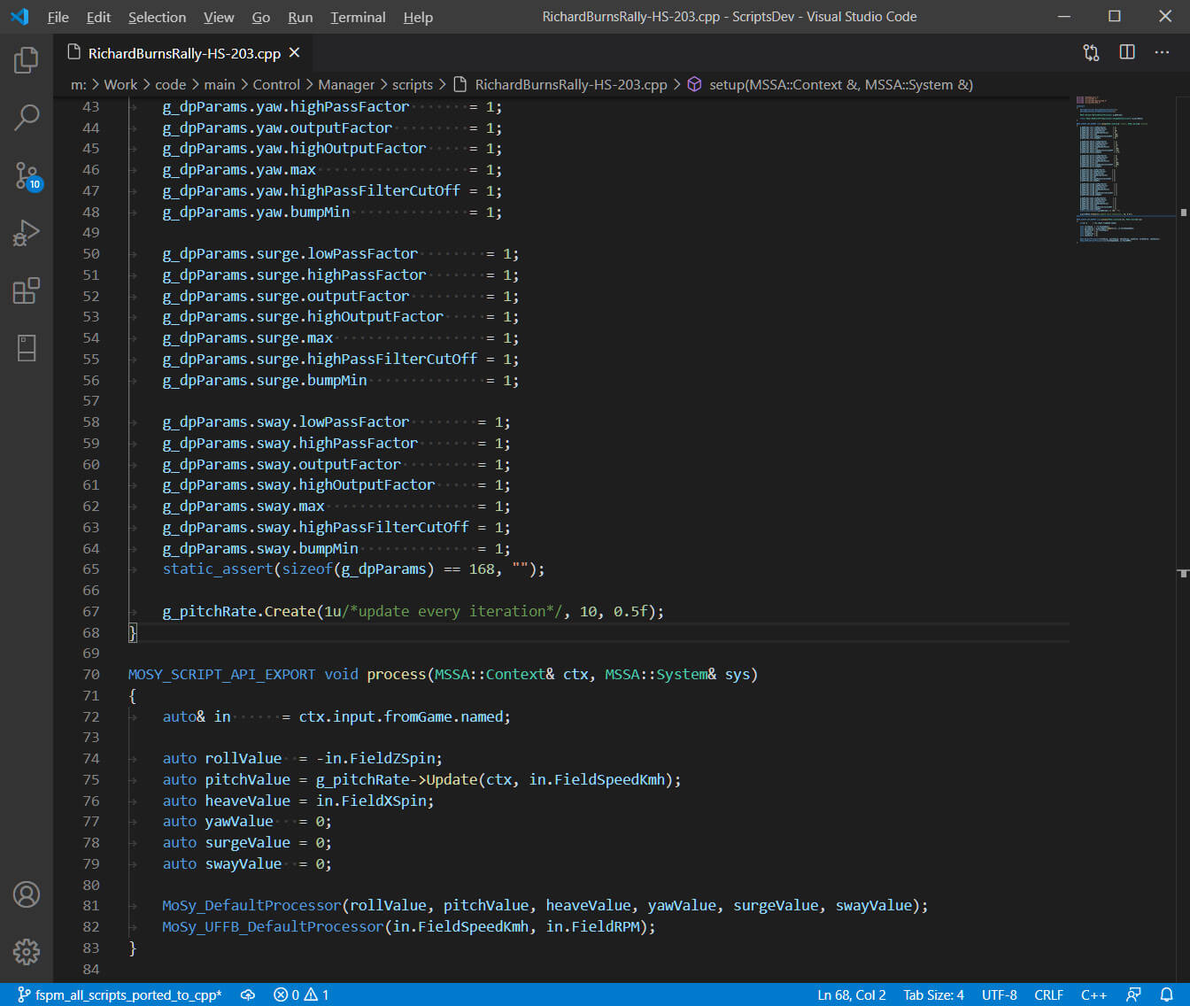1190x1006 pixels.
Task: Open the Remote Explorer view
Action: coord(26,348)
